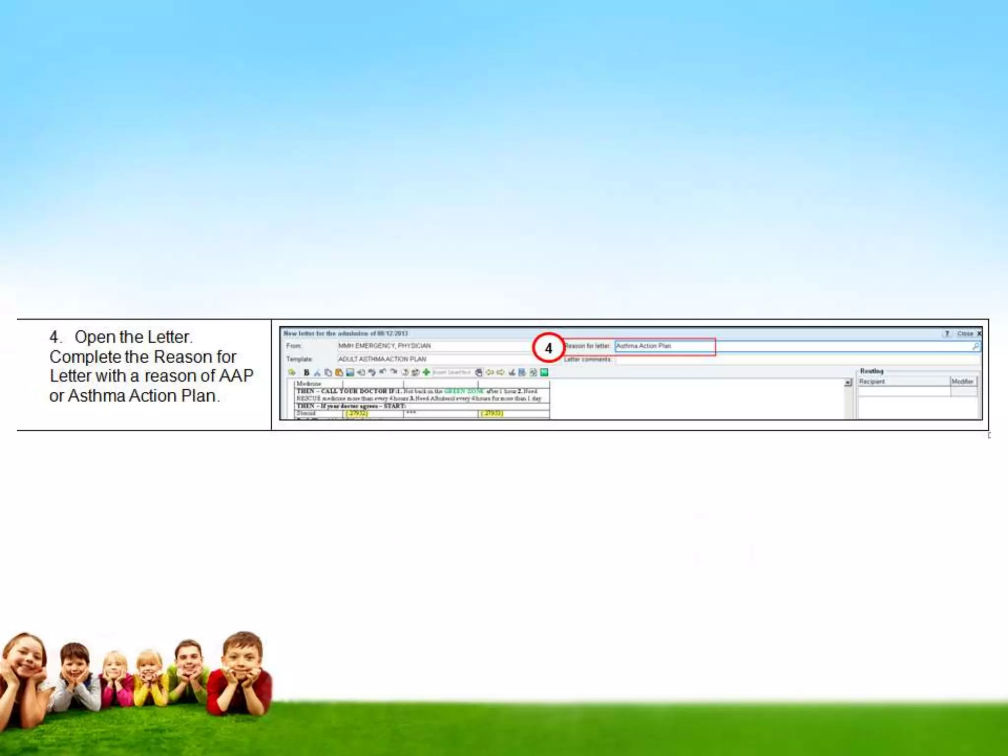Click the paste clipboard icon

pyautogui.click(x=339, y=373)
